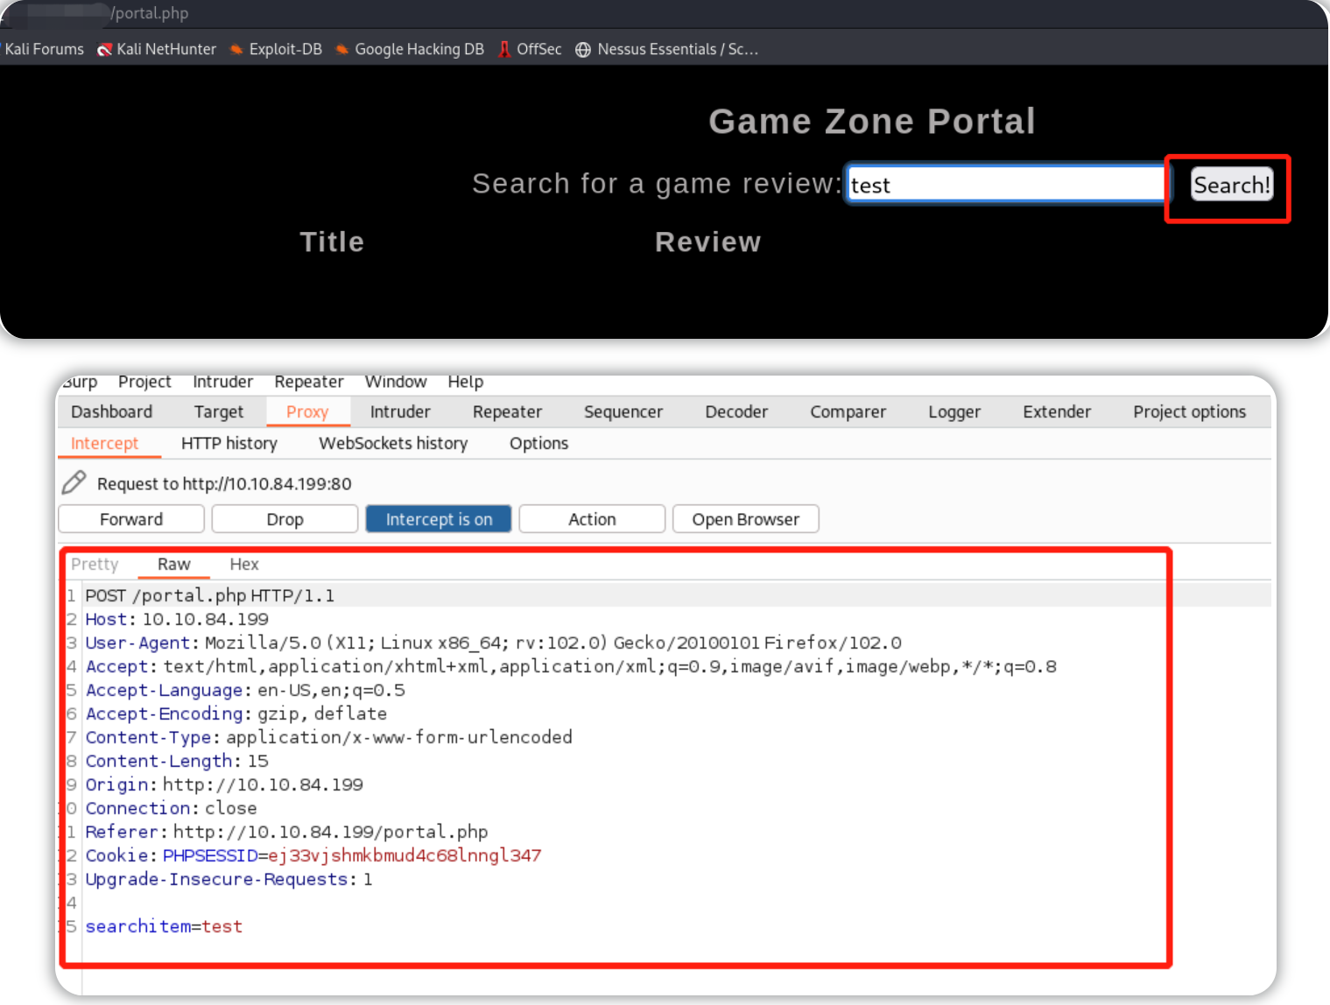Viewport: 1330px width, 1005px height.
Task: Open the Project options tab
Action: 1190,411
